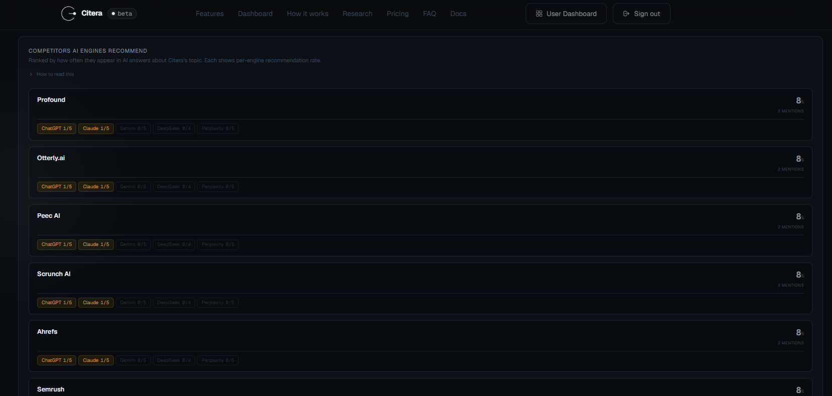The image size is (832, 396).
Task: Click ChatGPT 1/5 chip in Ahrefs card
Action: click(57, 360)
